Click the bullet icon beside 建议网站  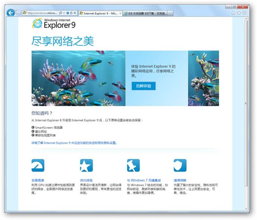tap(33, 131)
